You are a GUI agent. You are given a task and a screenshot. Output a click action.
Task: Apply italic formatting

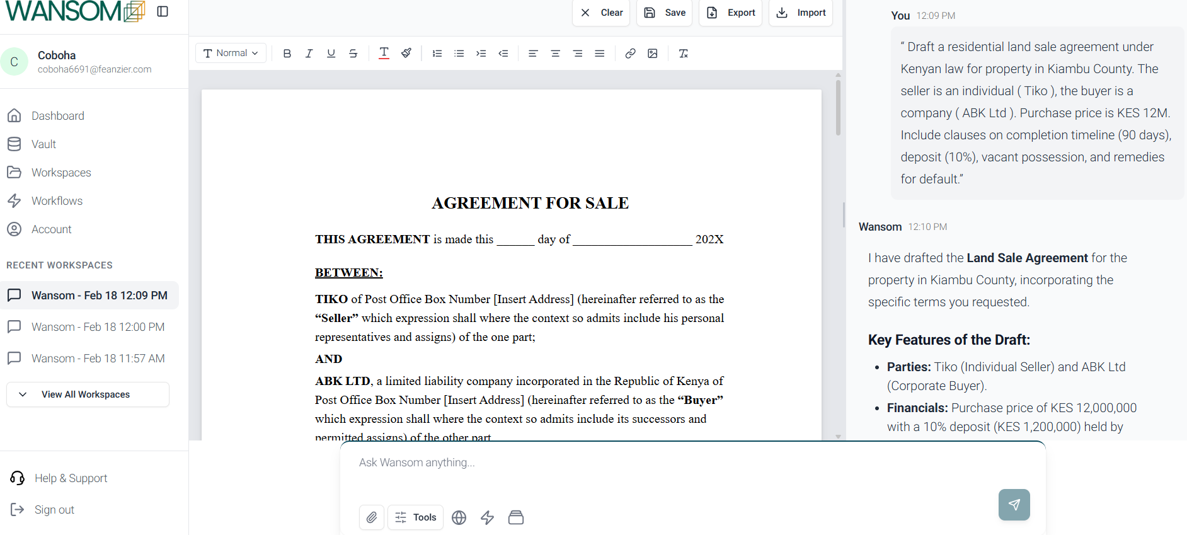point(309,54)
